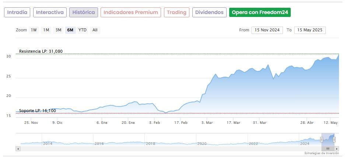The height and width of the screenshot is (160, 346).
Task: Click the Trading button
Action: click(x=177, y=13)
